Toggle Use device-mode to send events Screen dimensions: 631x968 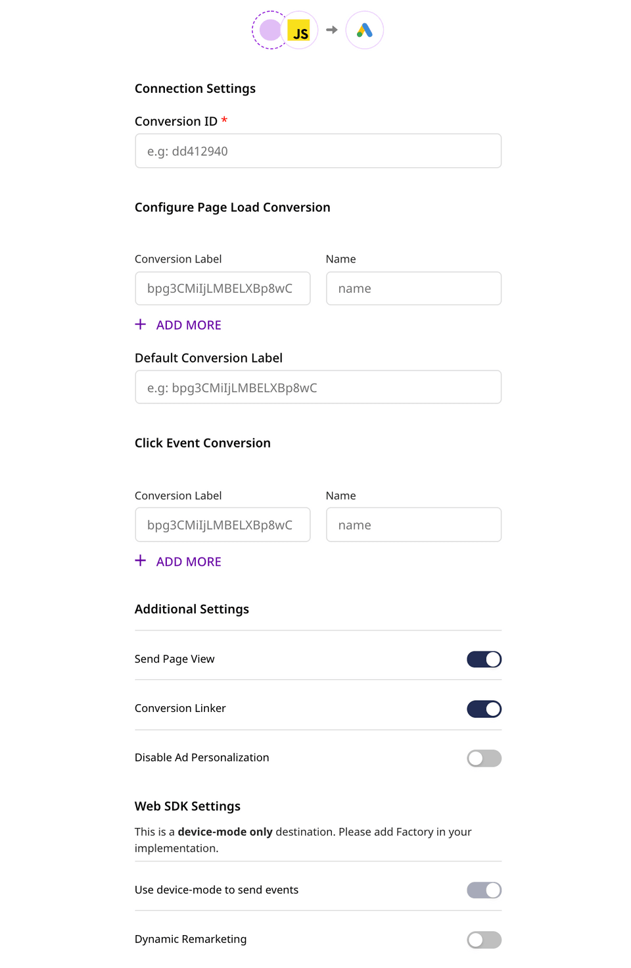pos(484,890)
